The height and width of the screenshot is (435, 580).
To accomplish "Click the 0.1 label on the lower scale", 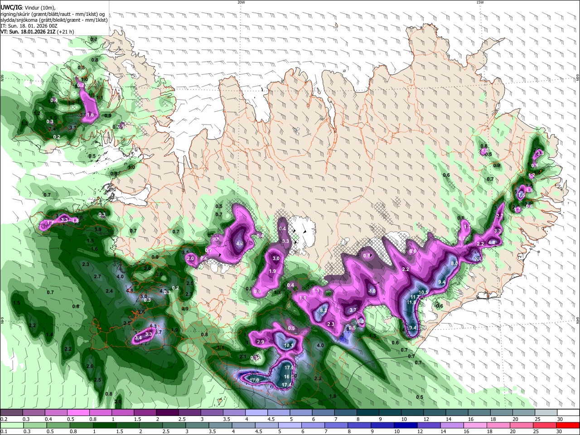I will pos(4,432).
